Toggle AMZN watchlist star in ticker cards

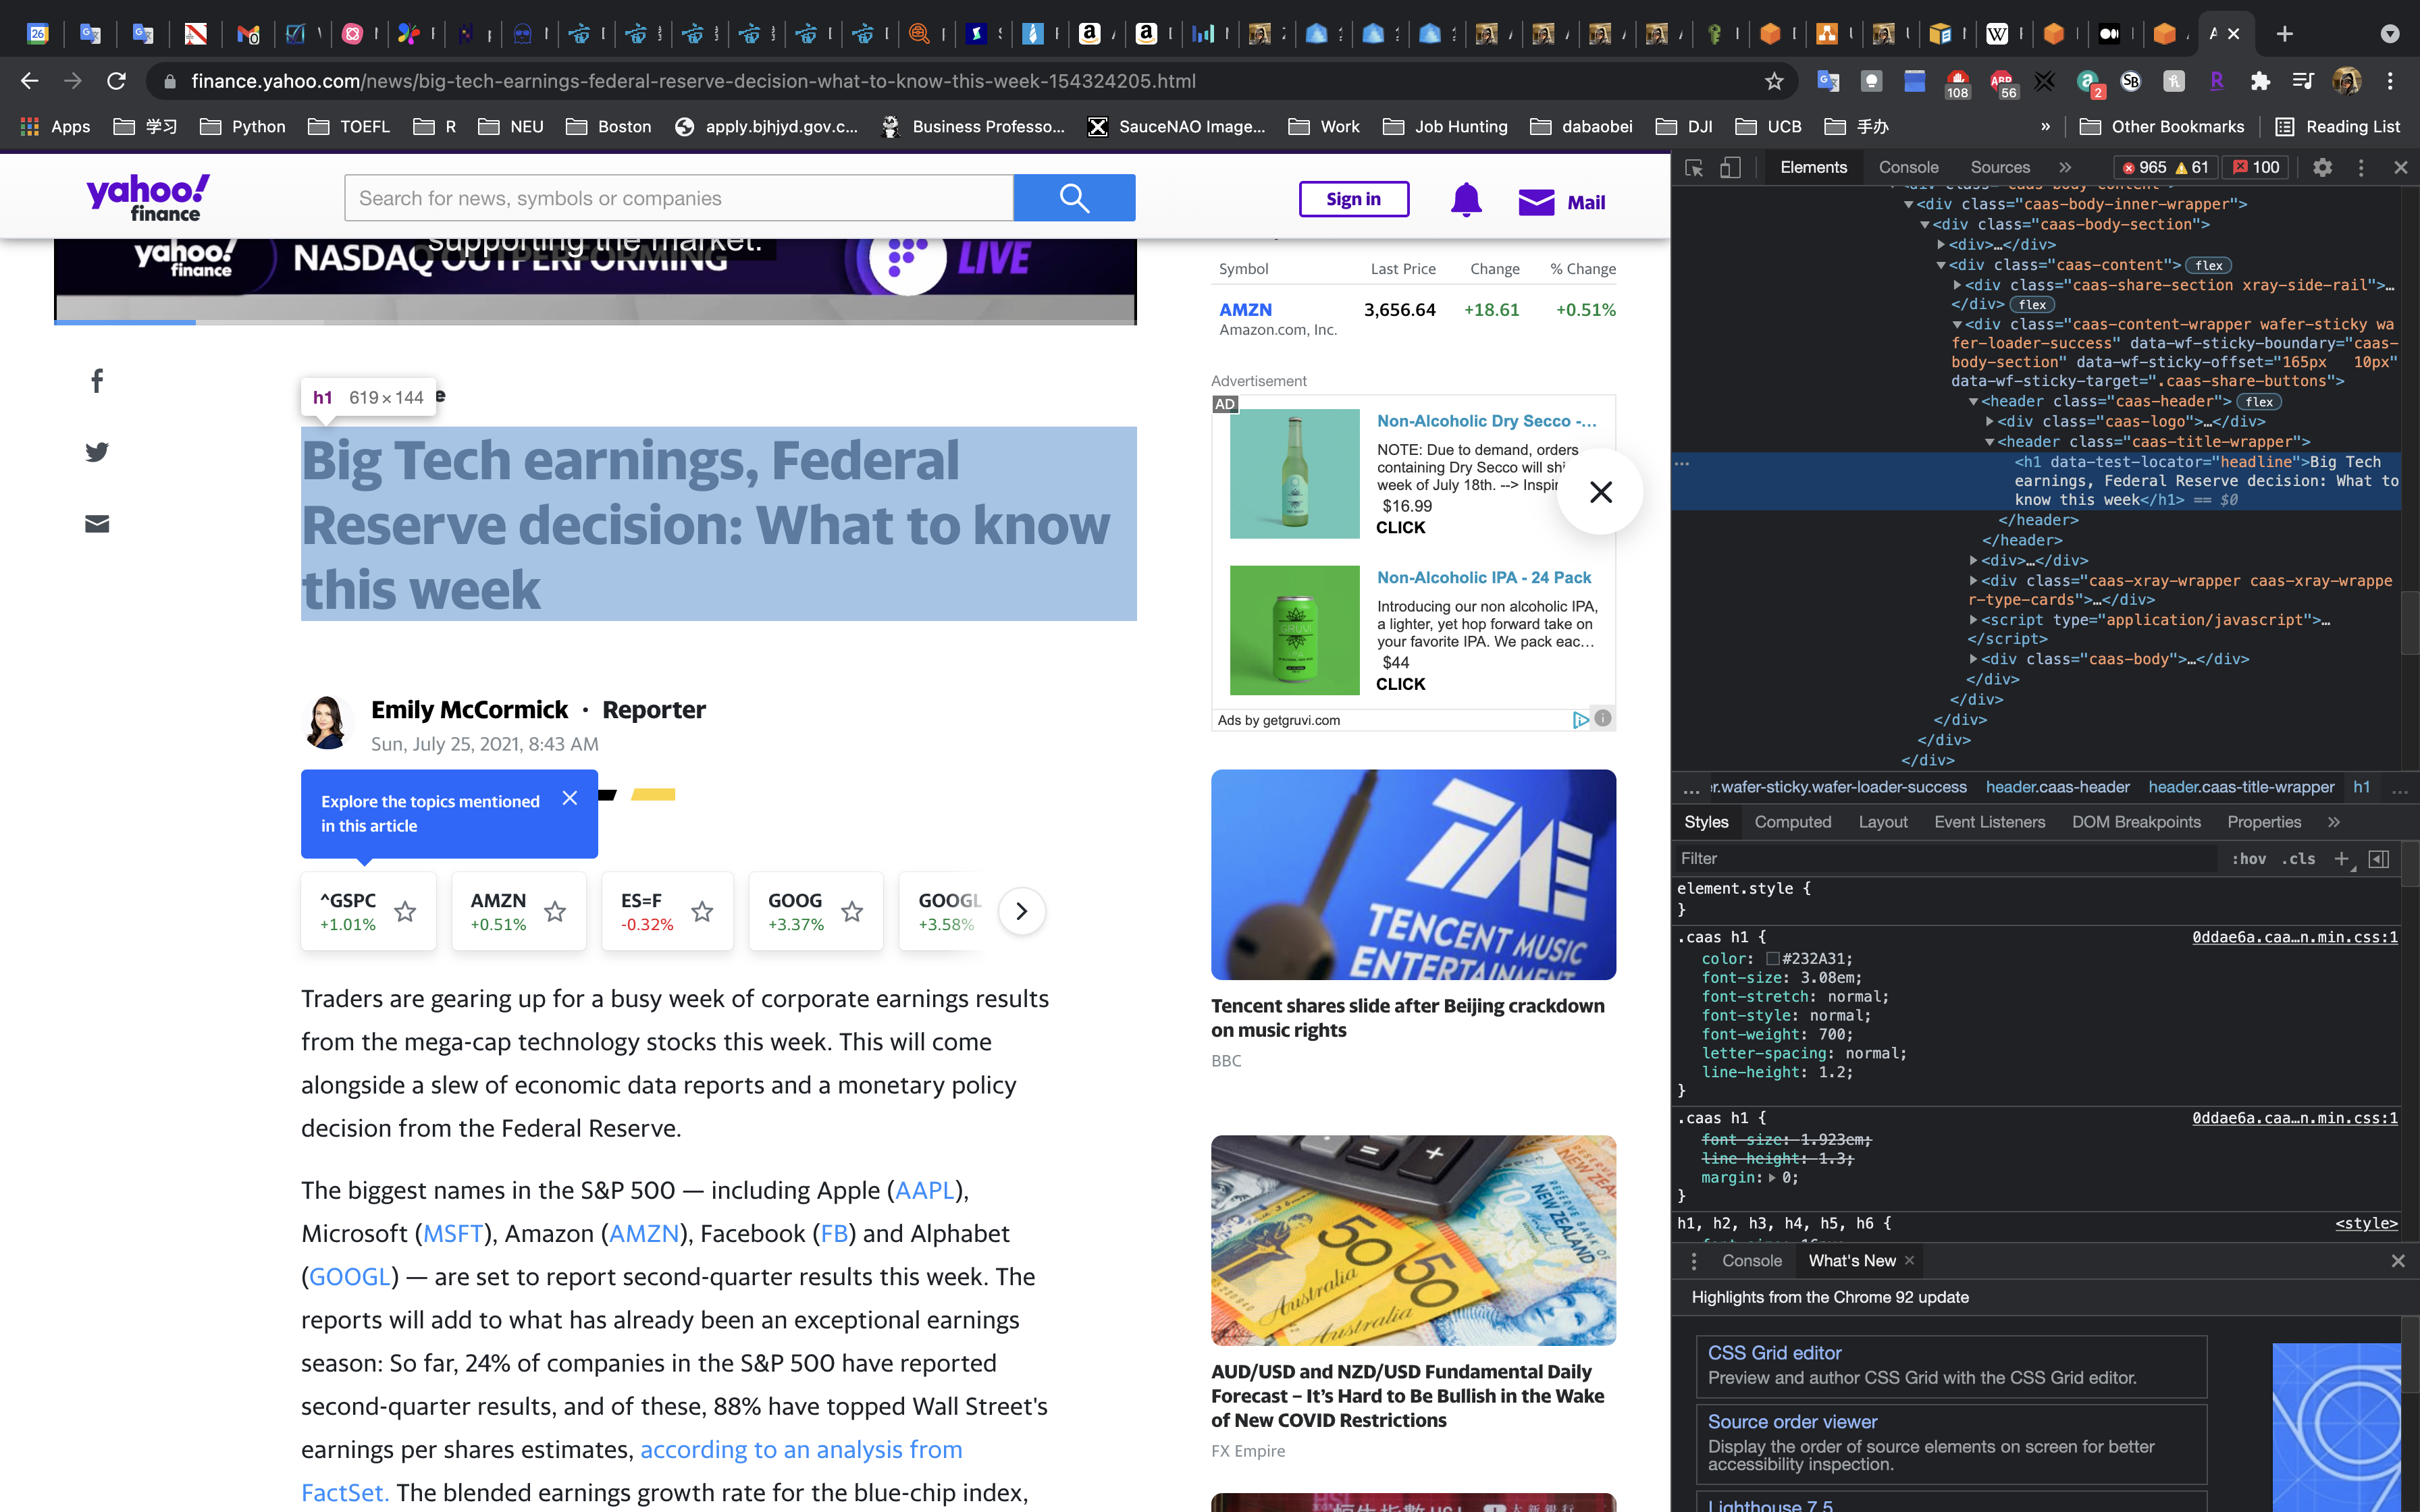[x=555, y=911]
